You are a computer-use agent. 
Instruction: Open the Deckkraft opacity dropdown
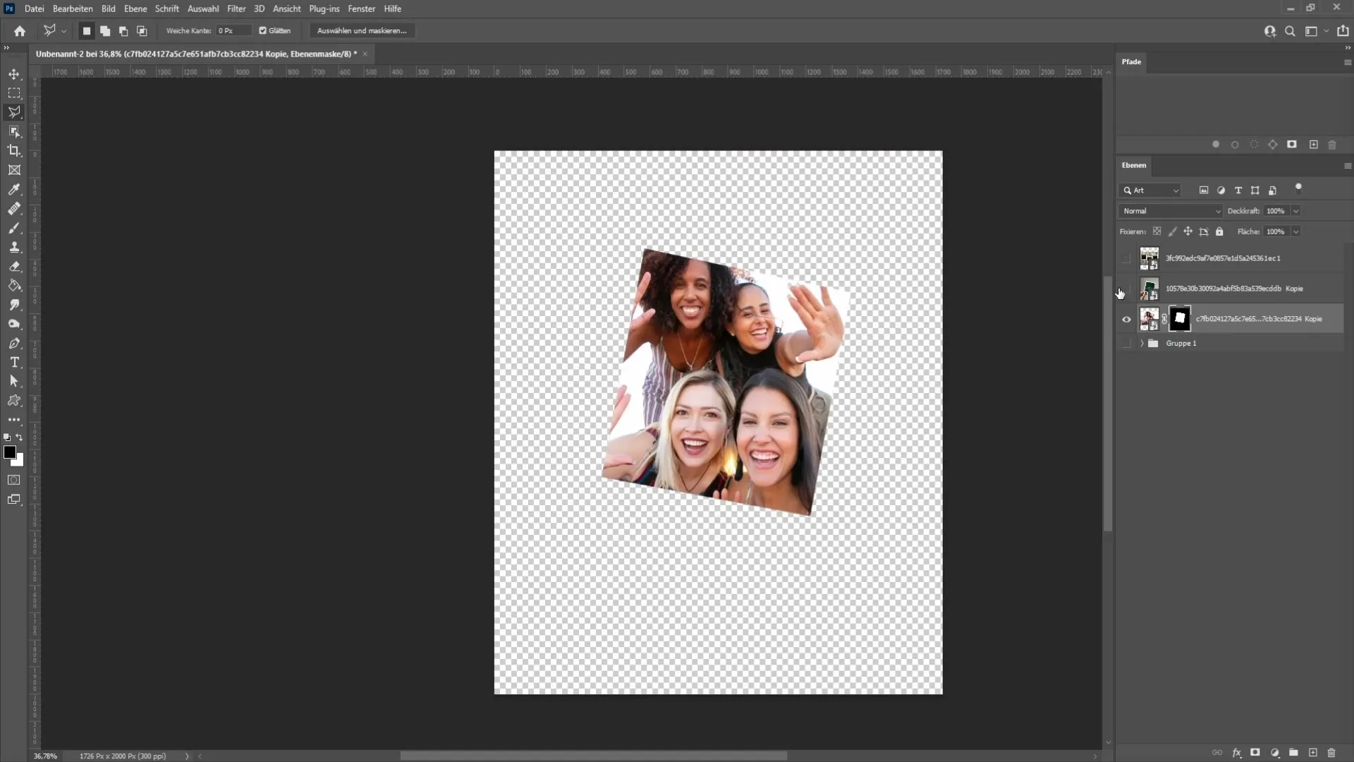click(1295, 211)
